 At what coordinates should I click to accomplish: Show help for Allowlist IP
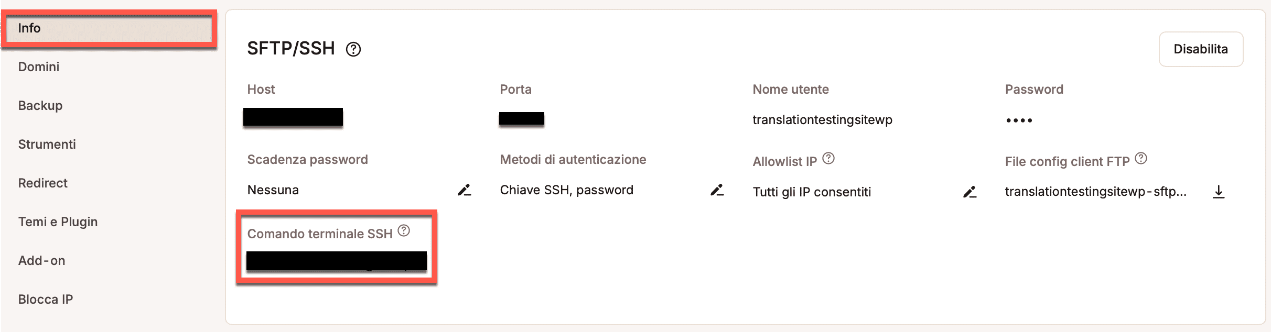[828, 158]
